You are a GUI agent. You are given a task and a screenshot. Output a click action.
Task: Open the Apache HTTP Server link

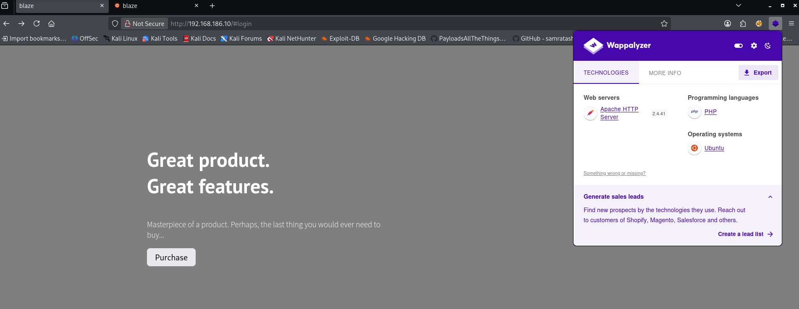(x=619, y=113)
